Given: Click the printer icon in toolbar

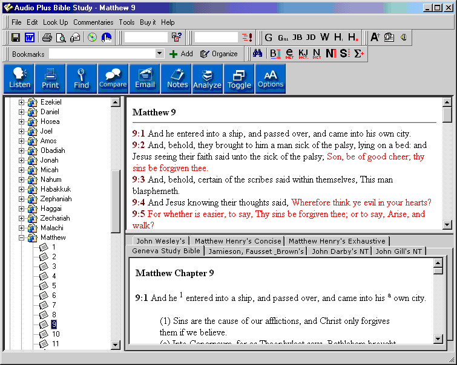Looking at the screenshot, I should [x=47, y=37].
